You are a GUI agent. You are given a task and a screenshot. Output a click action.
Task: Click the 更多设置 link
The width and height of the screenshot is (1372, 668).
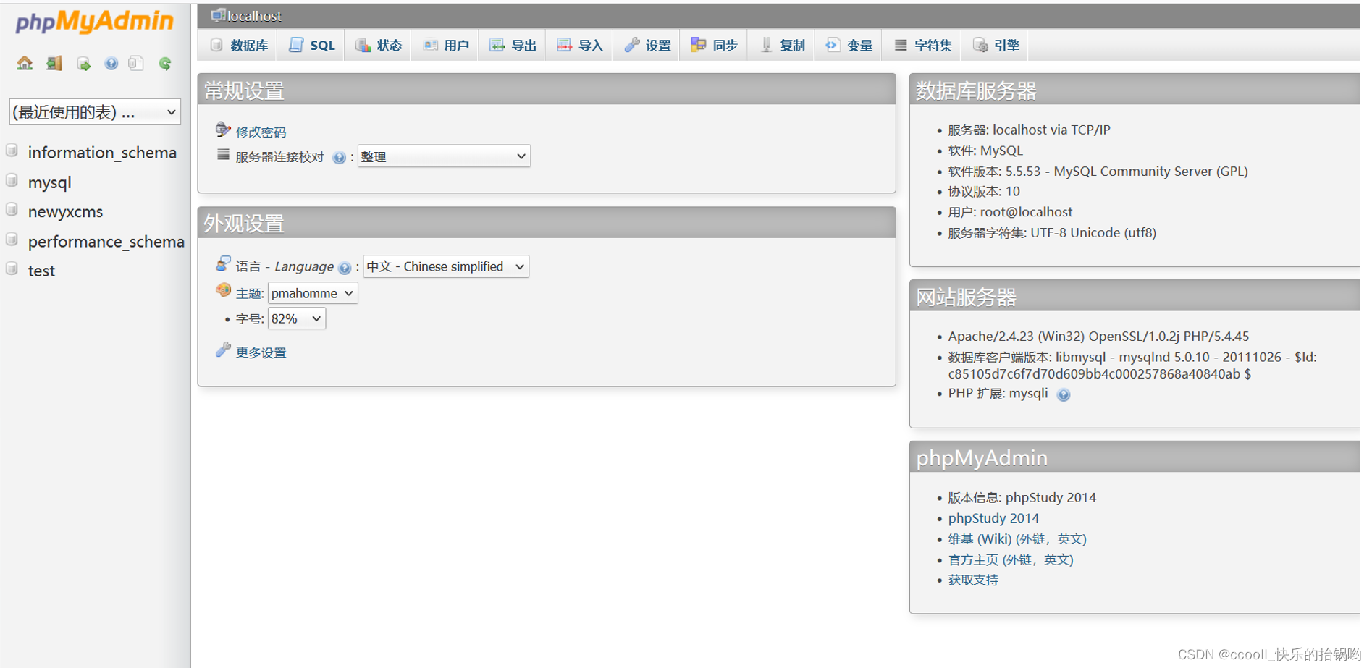click(x=261, y=352)
